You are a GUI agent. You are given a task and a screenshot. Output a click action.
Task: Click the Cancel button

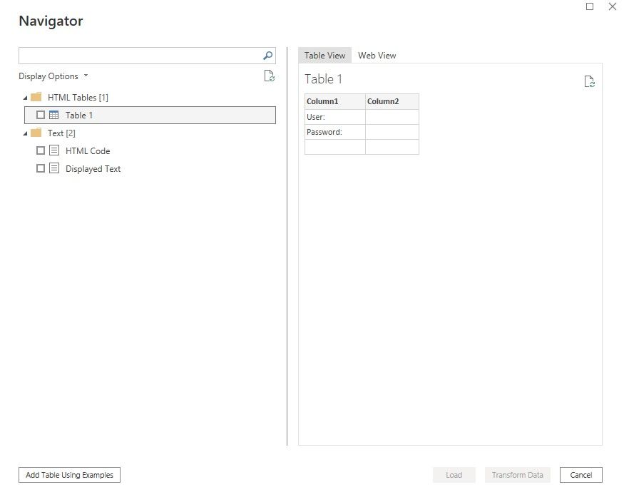[x=581, y=475]
